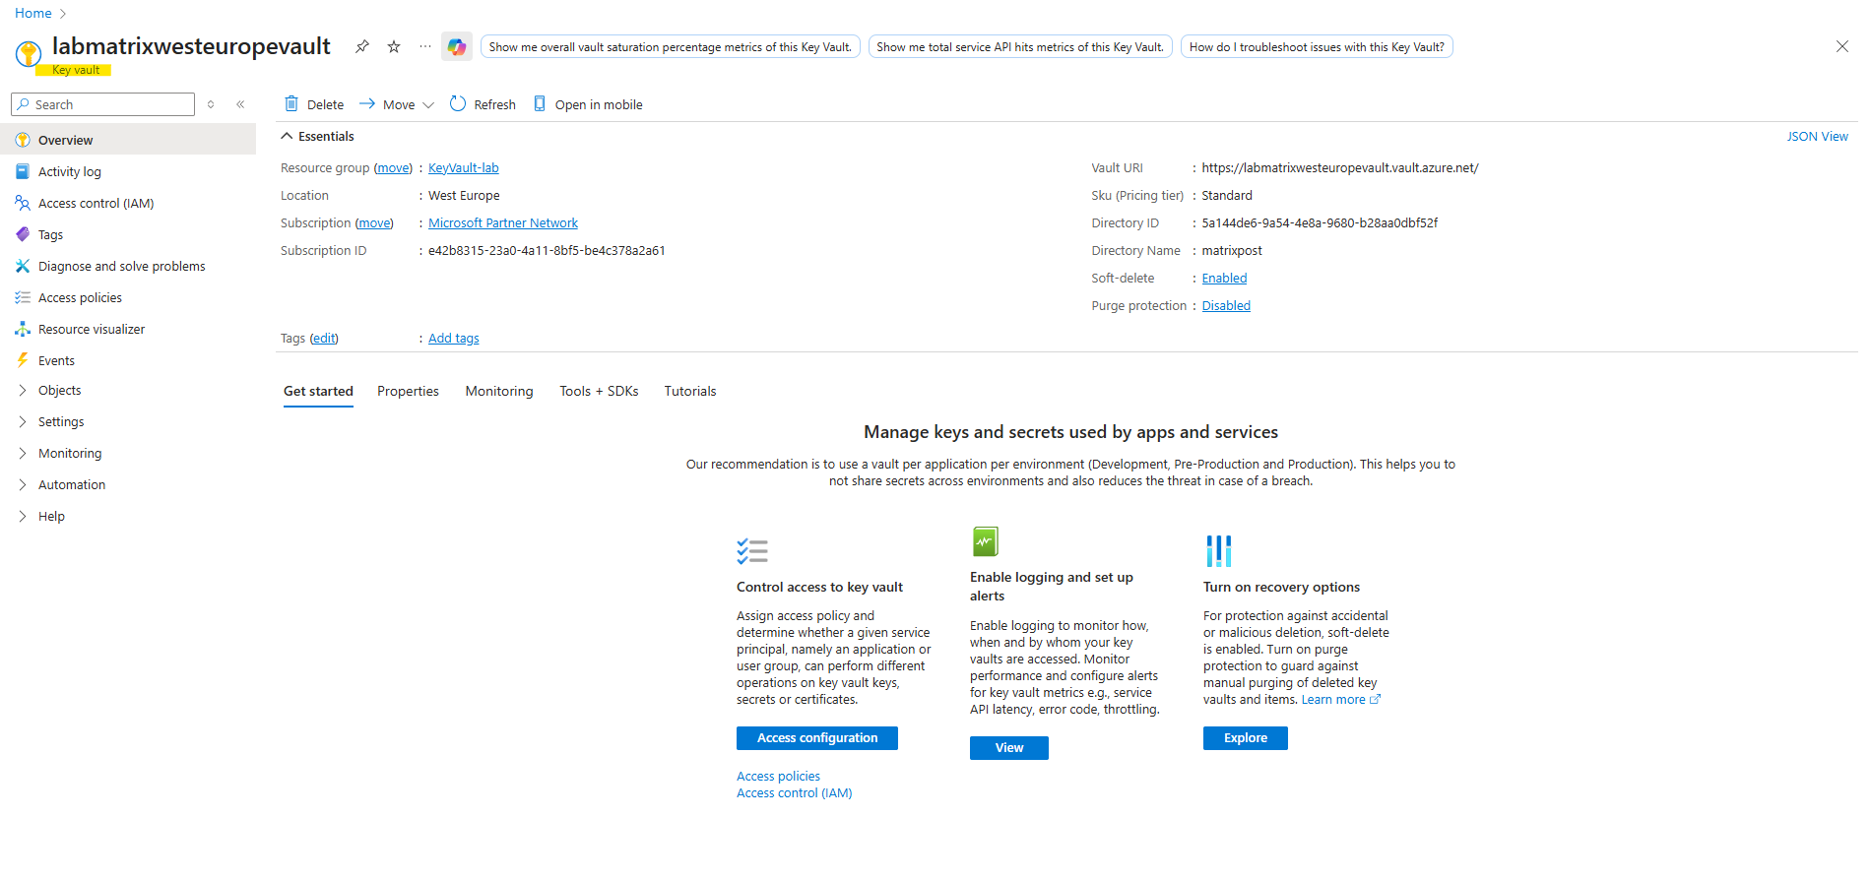The height and width of the screenshot is (880, 1871).
Task: Click the View button for logging
Action: (x=1009, y=748)
